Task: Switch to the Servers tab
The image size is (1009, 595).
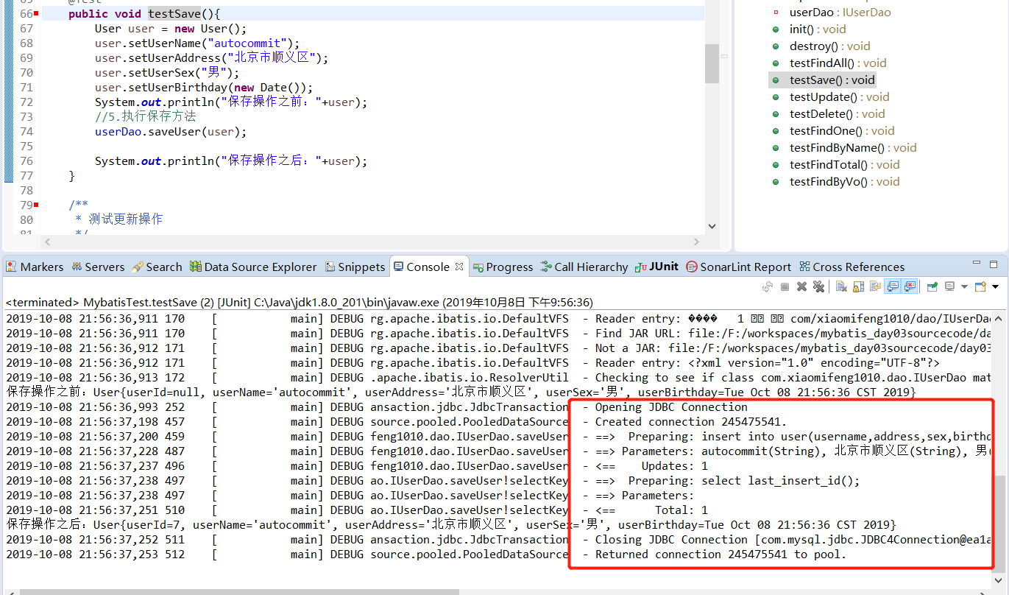Action: pos(98,267)
